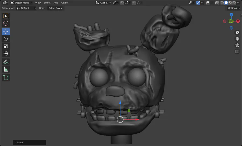Select the Move tool in toolbar
This screenshot has height=146, width=242.
[6, 32]
